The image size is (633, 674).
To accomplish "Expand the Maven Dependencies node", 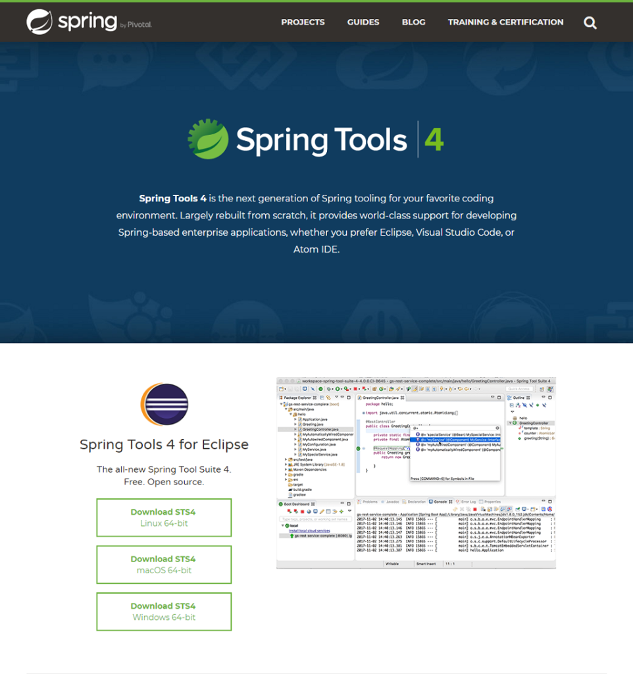I will tap(286, 470).
